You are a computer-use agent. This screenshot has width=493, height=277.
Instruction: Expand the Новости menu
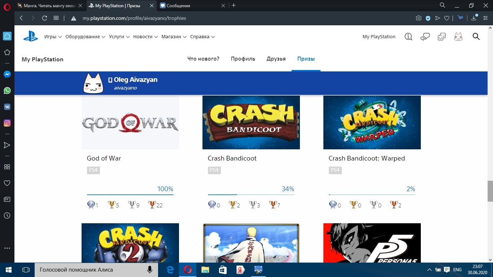tap(145, 37)
